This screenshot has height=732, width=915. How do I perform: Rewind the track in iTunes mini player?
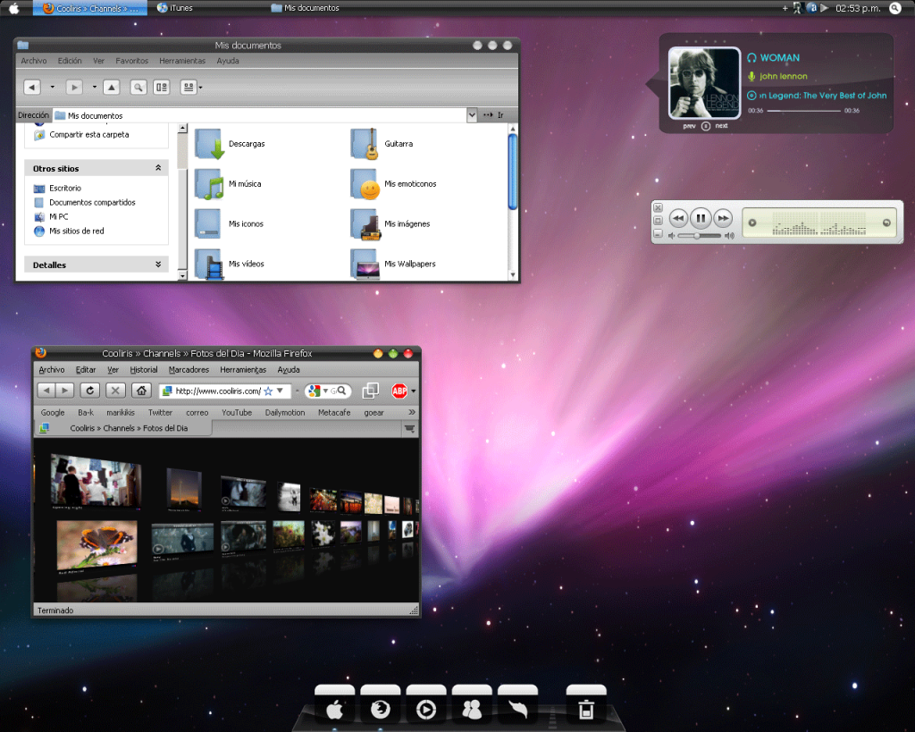point(678,218)
